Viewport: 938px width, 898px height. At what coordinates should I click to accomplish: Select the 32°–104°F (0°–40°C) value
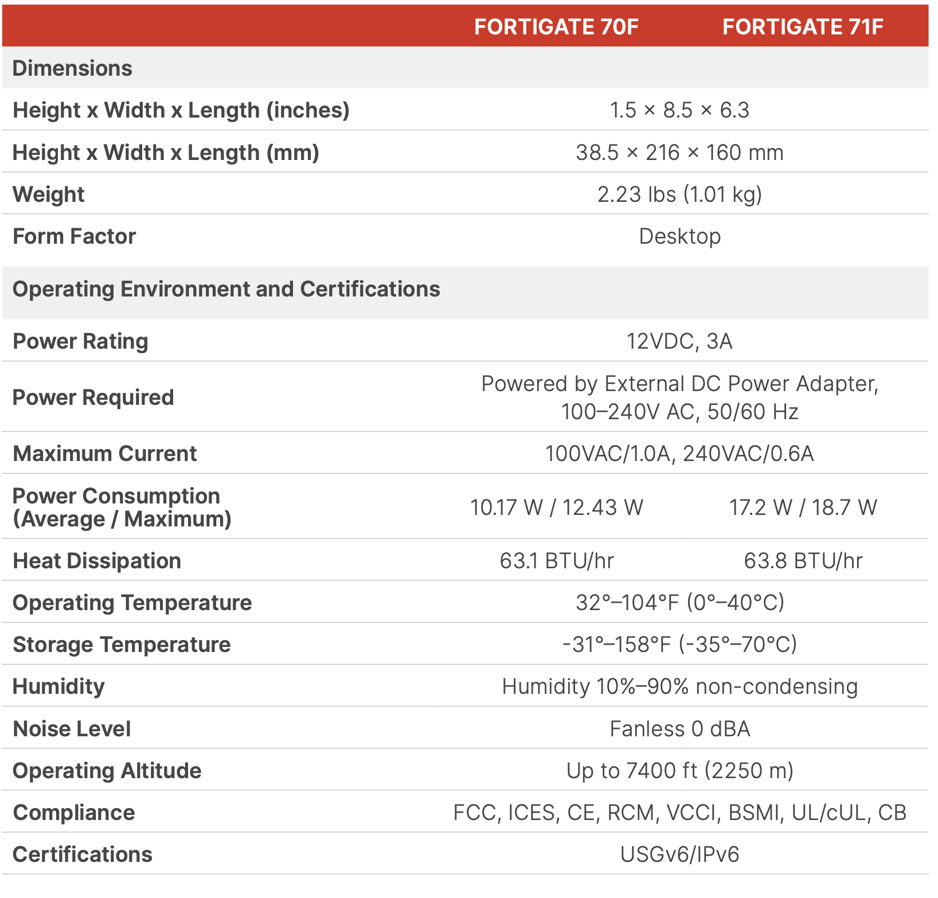coord(679,603)
